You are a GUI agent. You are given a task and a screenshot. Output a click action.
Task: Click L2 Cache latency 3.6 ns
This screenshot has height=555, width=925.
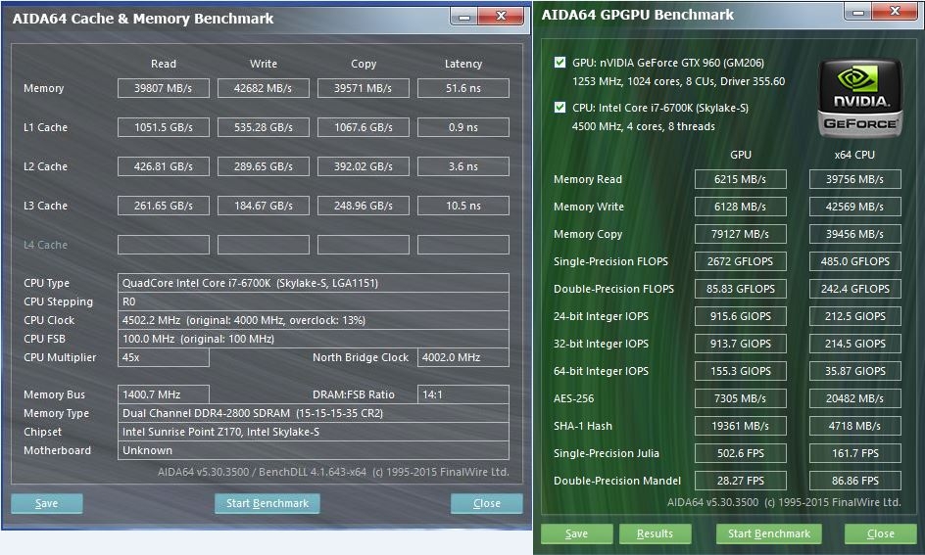click(463, 166)
